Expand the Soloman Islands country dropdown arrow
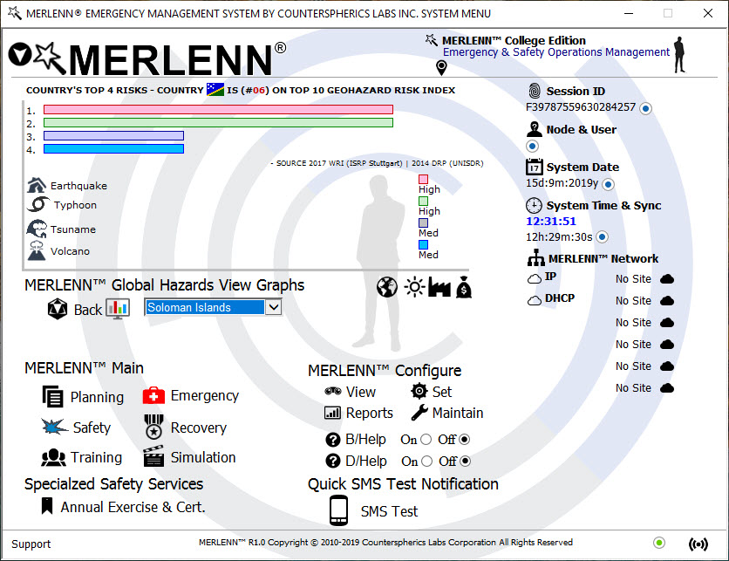The width and height of the screenshot is (729, 561). pos(274,307)
